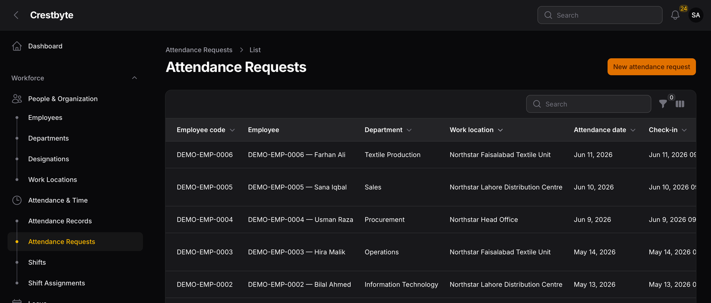Click the magnifier icon in the table search
The image size is (711, 303).
tap(537, 104)
